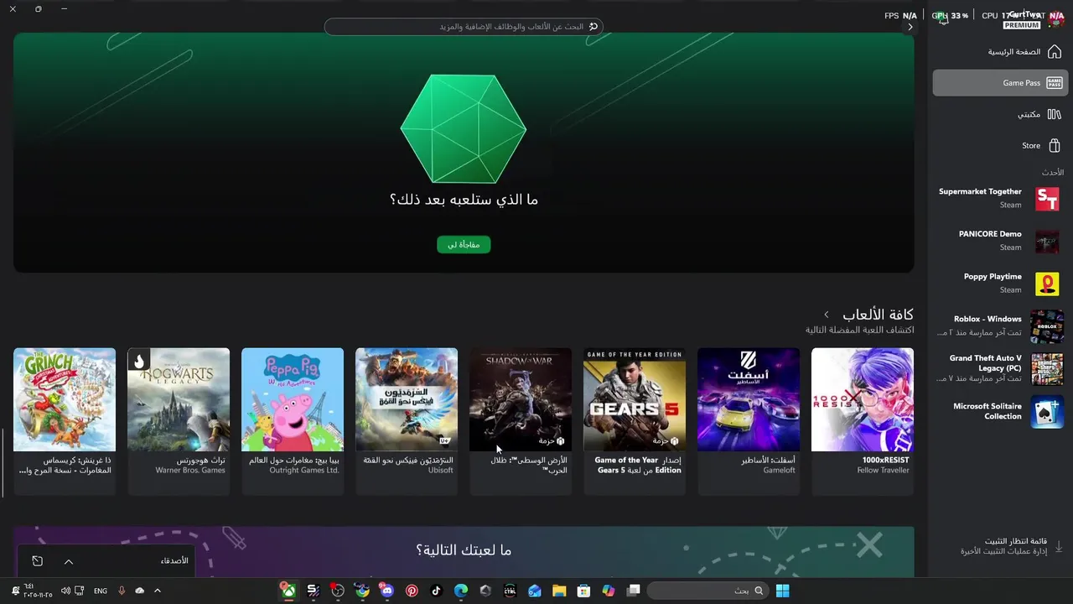
Task: Click the library books icon
Action: pyautogui.click(x=1055, y=114)
